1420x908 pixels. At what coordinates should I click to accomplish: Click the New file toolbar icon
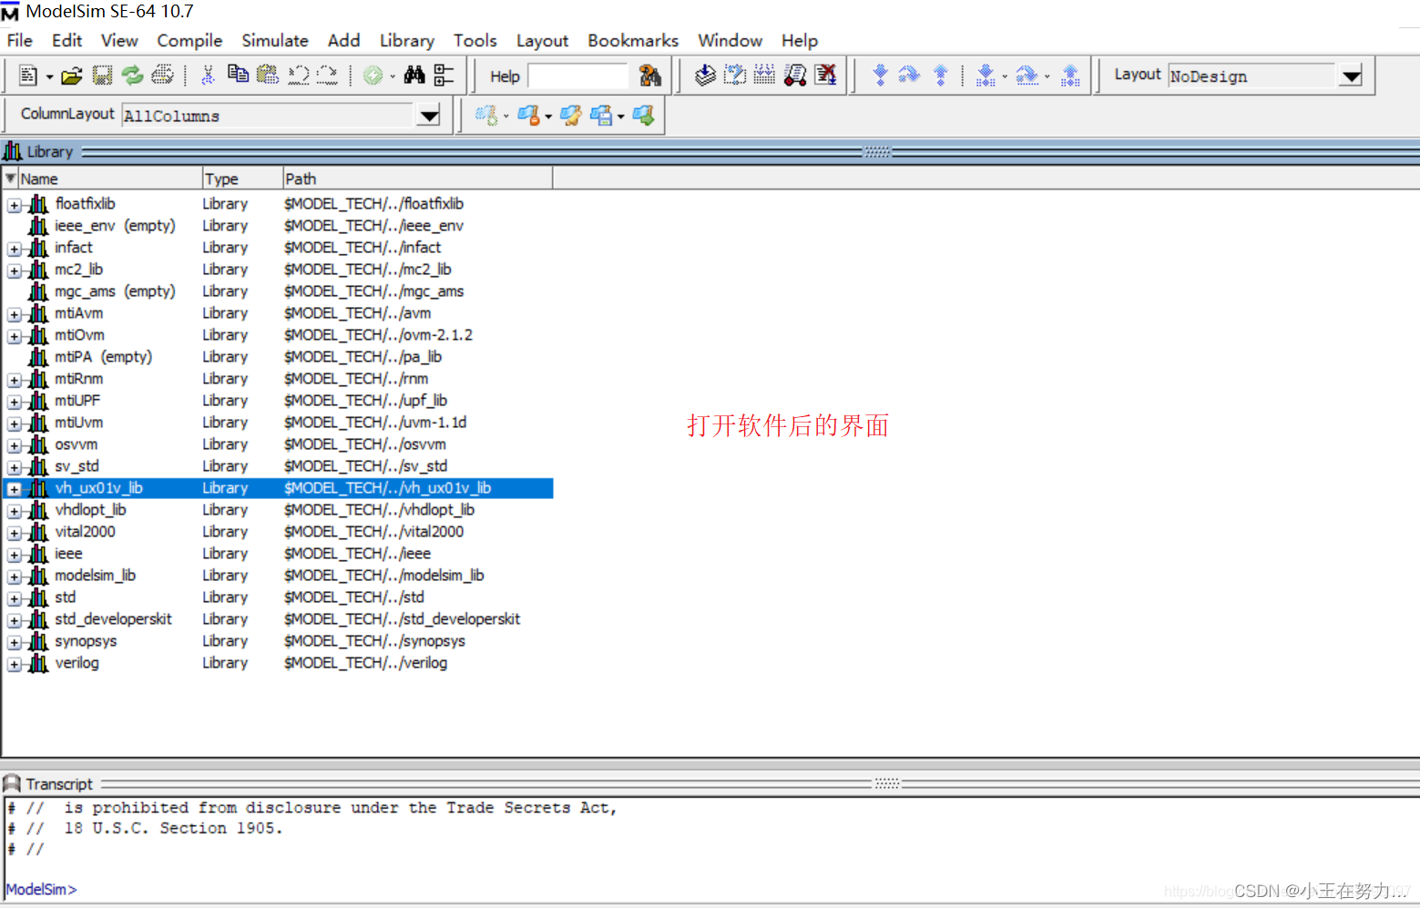28,76
